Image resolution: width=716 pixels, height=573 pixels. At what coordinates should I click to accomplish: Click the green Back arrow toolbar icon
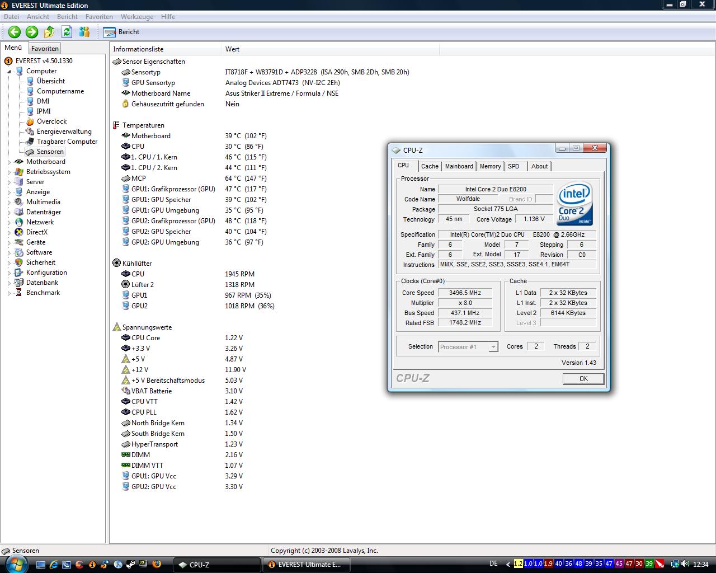pos(15,32)
